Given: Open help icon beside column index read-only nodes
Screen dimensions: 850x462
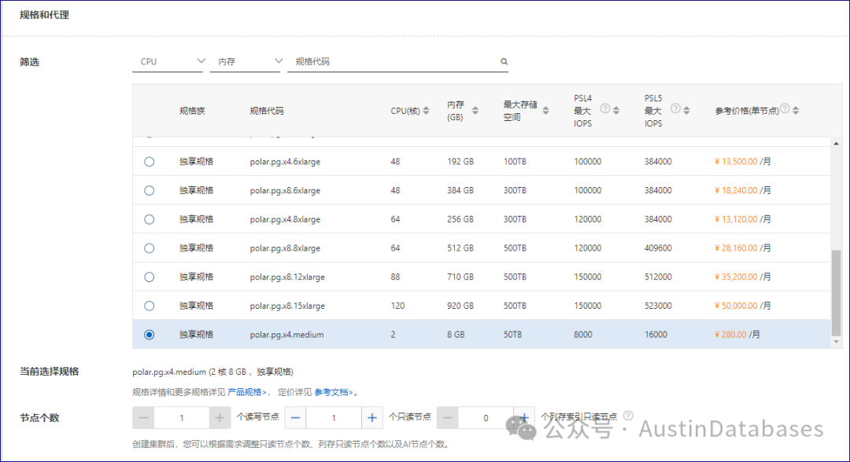Looking at the screenshot, I should (628, 416).
